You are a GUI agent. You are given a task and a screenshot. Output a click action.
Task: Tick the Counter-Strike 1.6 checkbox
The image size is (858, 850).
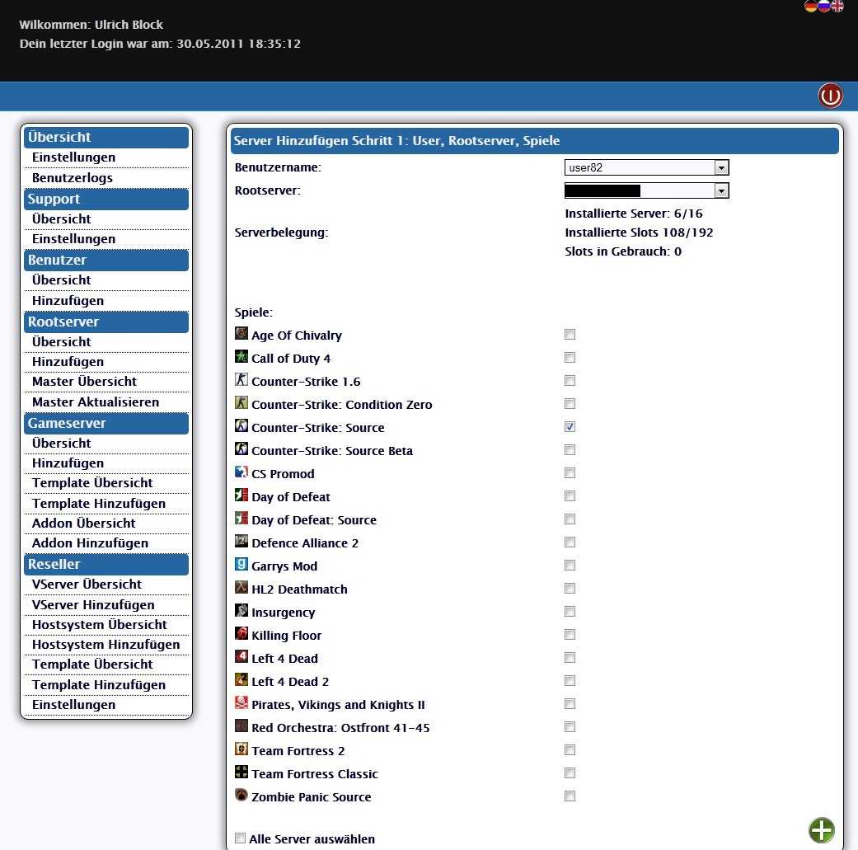tap(570, 380)
